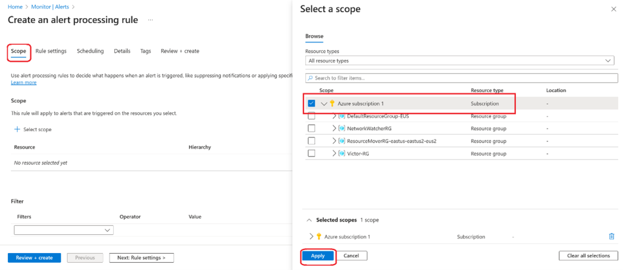Click NetworkWatcherRG resource group icon

coord(342,129)
